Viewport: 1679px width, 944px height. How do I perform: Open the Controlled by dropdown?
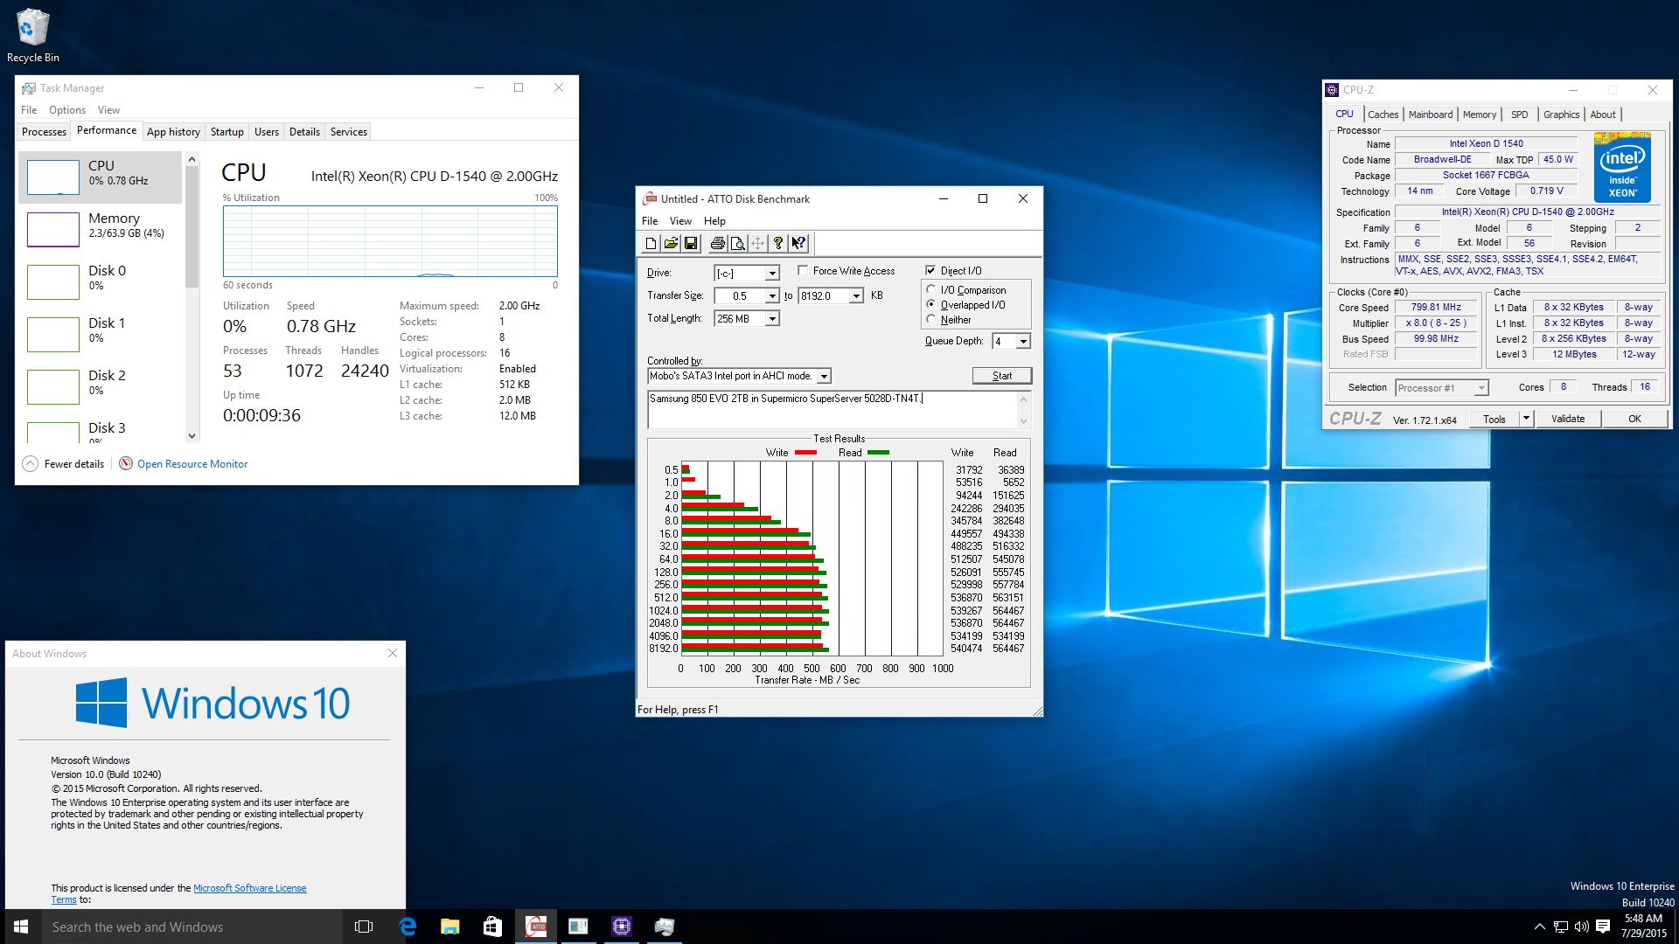click(x=824, y=377)
